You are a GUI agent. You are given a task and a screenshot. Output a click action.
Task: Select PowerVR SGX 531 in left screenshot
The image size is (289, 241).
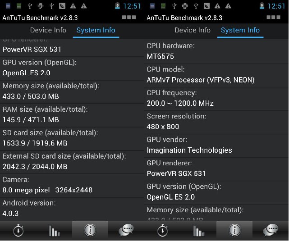32,50
